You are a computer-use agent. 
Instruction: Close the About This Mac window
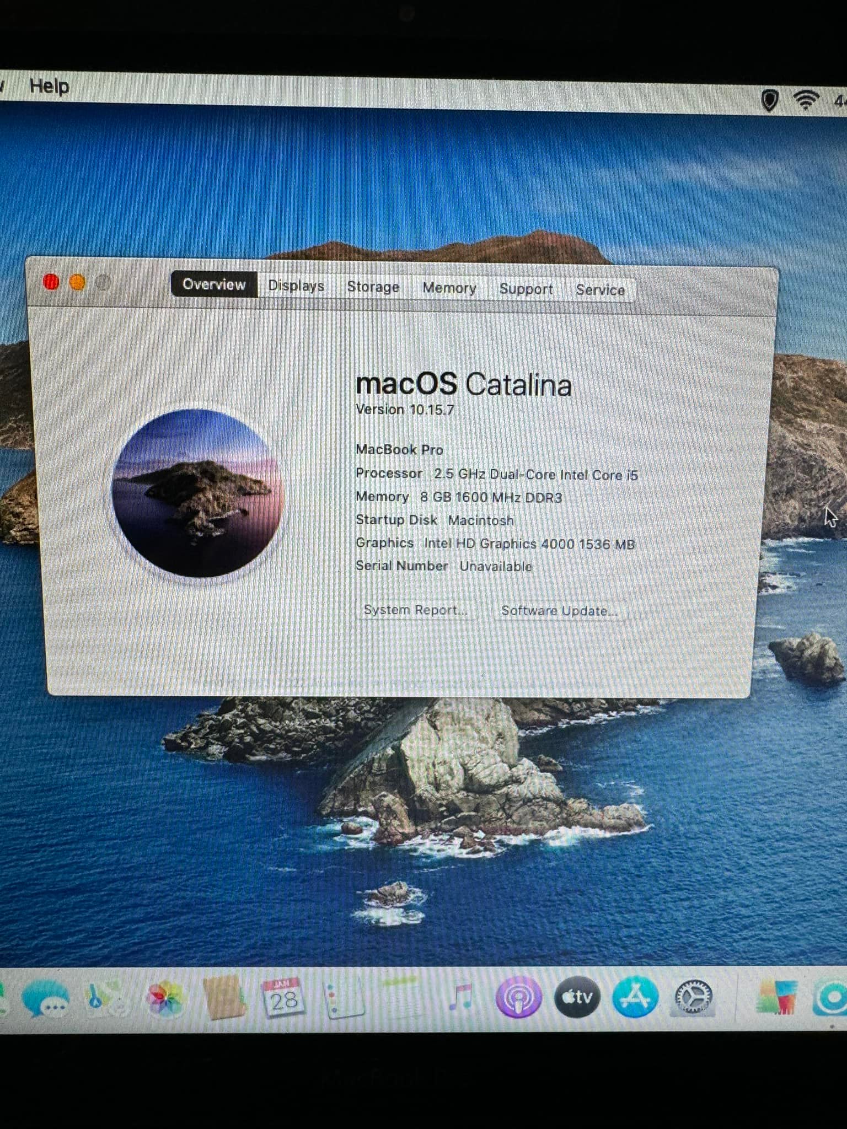click(51, 282)
